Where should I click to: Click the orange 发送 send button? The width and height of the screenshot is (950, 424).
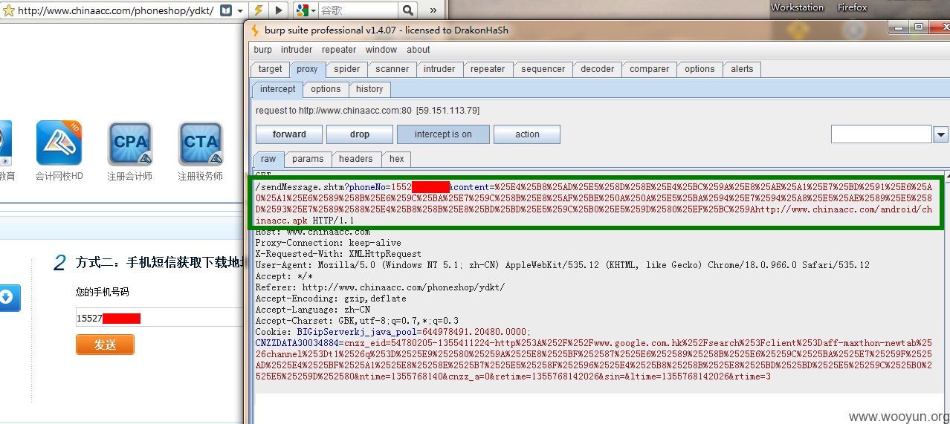coord(105,345)
